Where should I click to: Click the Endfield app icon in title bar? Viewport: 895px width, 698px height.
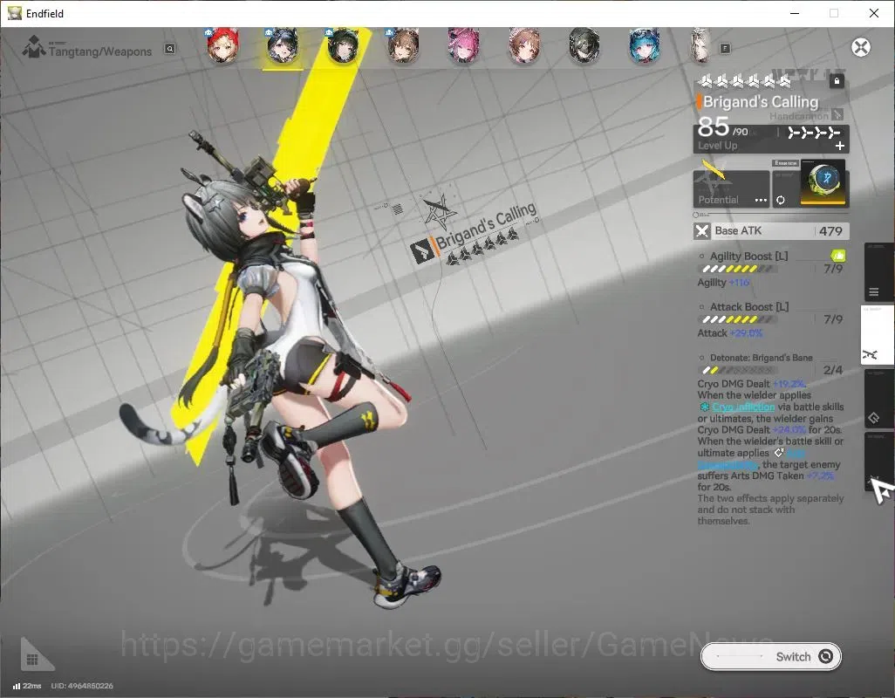[14, 13]
